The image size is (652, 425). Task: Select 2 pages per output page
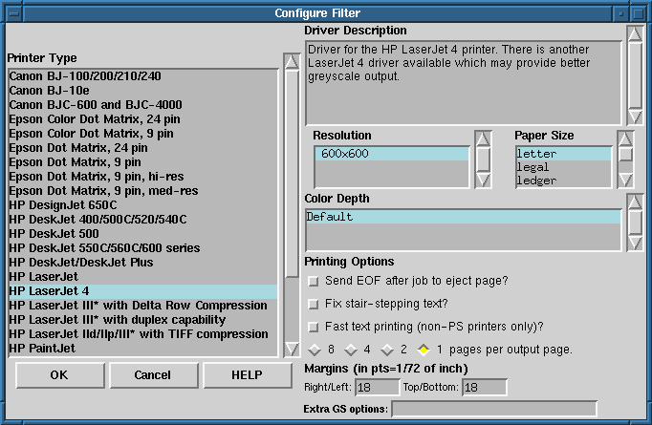[386, 349]
